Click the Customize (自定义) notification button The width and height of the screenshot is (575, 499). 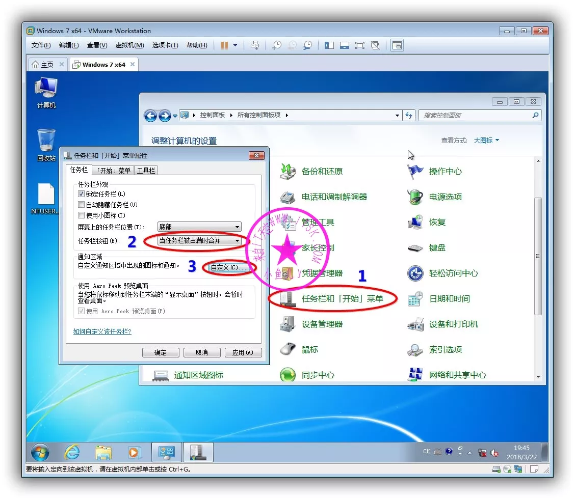click(x=228, y=267)
